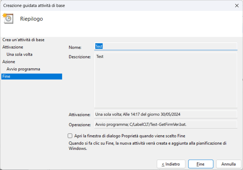This screenshot has height=170, width=243.
Task: Click the highlighted Fine step in sidebar
Action: (32, 76)
